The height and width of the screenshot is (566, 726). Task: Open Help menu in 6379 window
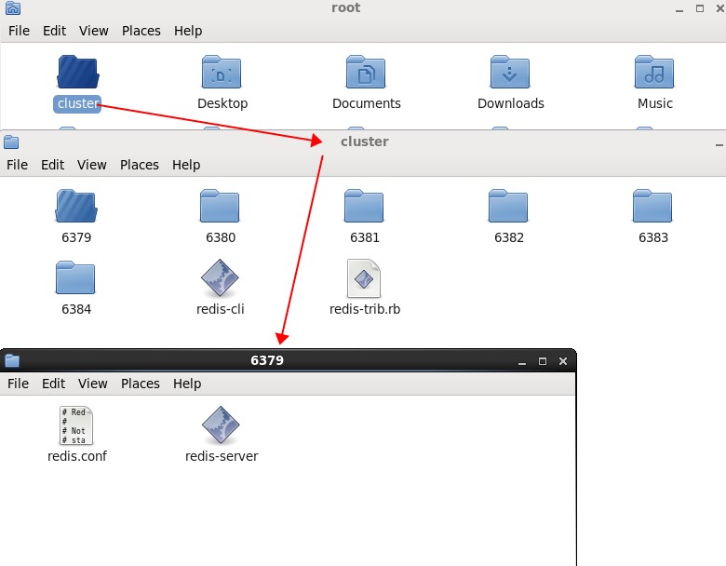[x=187, y=384]
